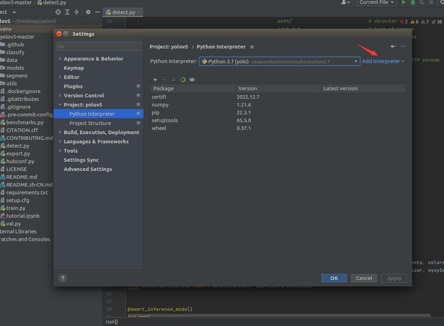Sort by the Version column header

[x=278, y=88]
